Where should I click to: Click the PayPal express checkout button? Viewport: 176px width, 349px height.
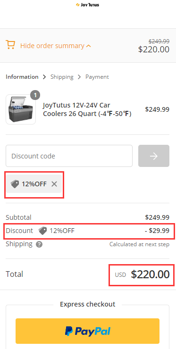click(88, 331)
